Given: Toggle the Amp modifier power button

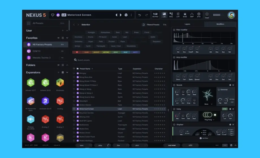Looking at the screenshot, I should (174, 57).
